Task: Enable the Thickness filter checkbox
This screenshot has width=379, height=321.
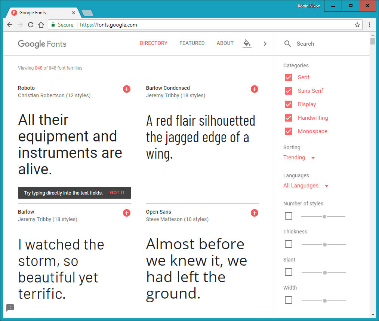Action: coord(288,244)
